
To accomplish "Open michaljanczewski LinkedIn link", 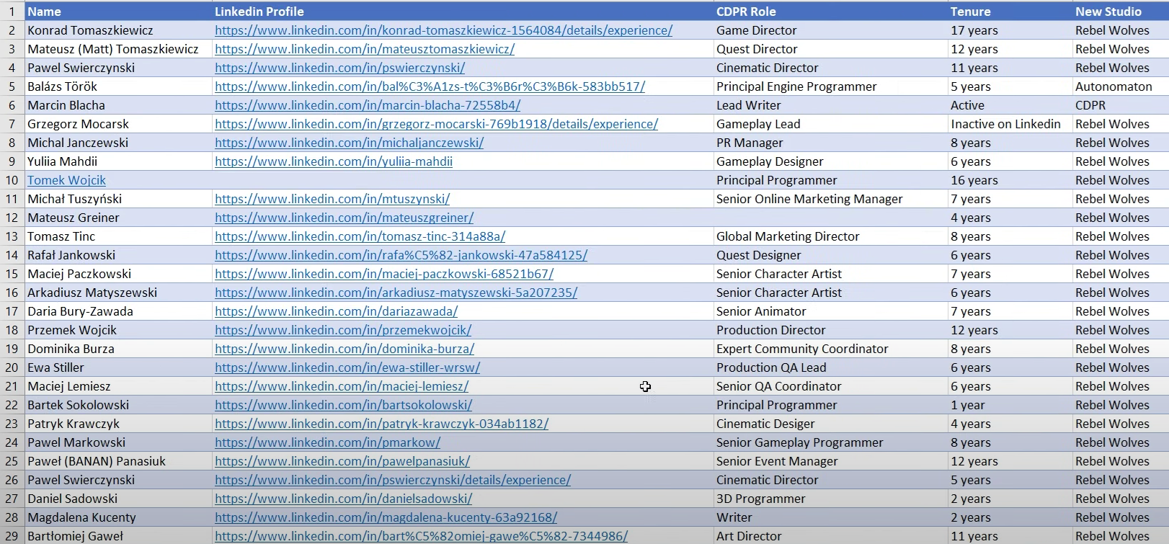I will [x=349, y=143].
